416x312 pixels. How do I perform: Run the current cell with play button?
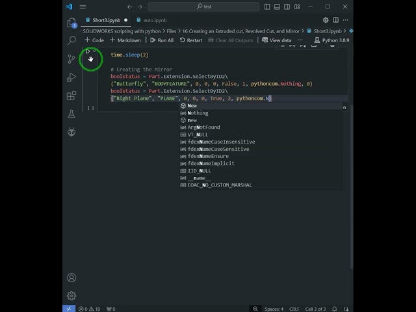[88, 51]
